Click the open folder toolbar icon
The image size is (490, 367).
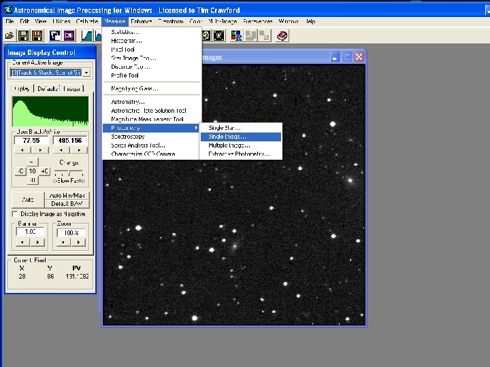[x=10, y=35]
